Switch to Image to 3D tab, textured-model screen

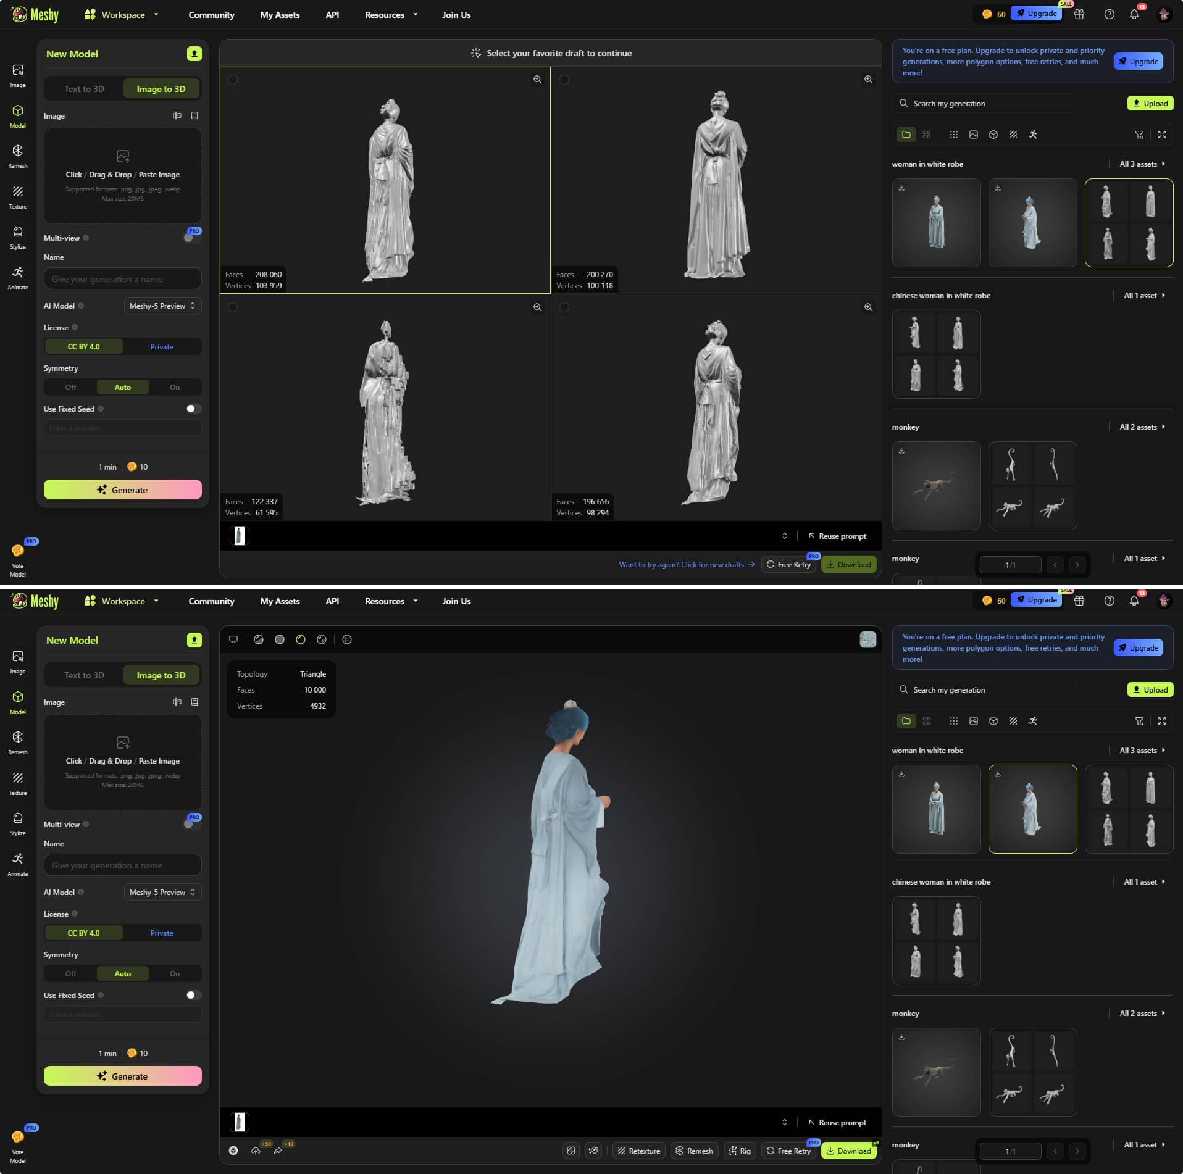(161, 675)
